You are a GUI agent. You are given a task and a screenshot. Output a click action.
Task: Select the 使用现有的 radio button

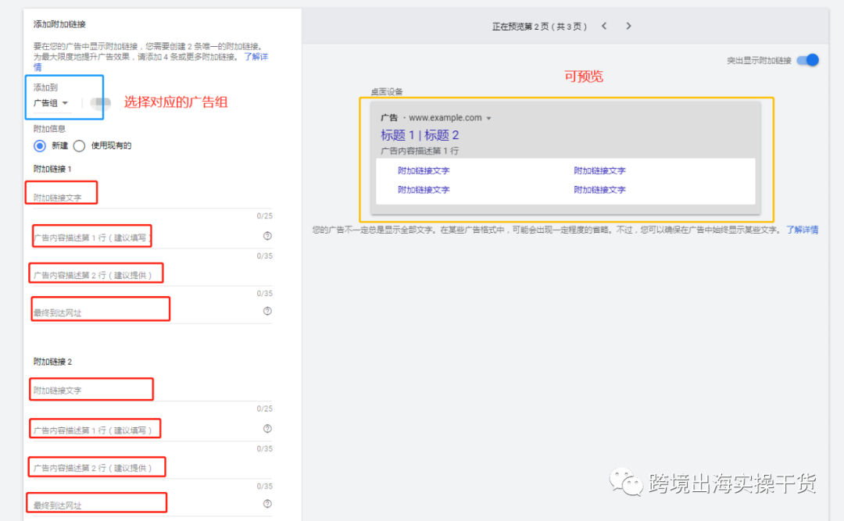79,146
